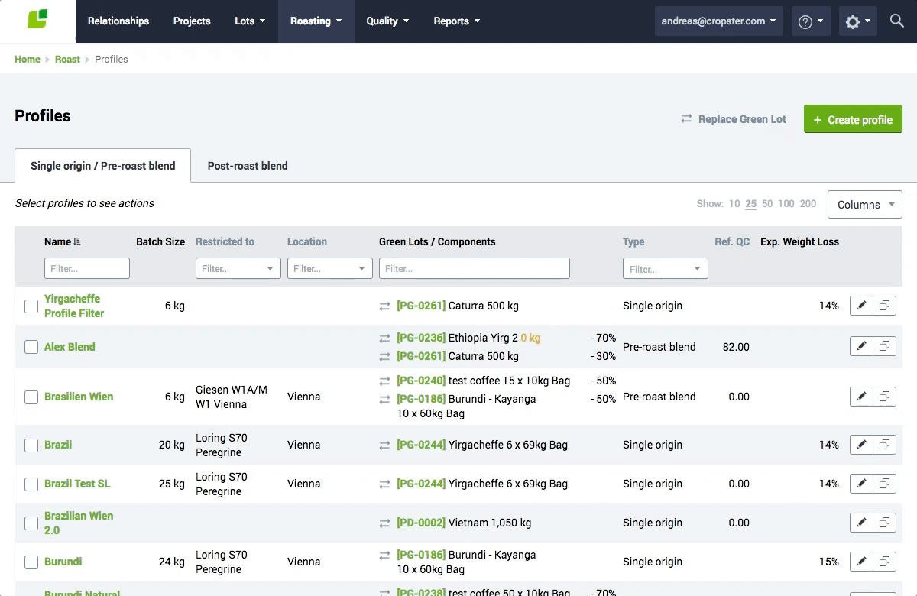Click replace arrows icon beside PG-0244 in Brazil row
Screen dimensions: 917x596
pos(384,445)
